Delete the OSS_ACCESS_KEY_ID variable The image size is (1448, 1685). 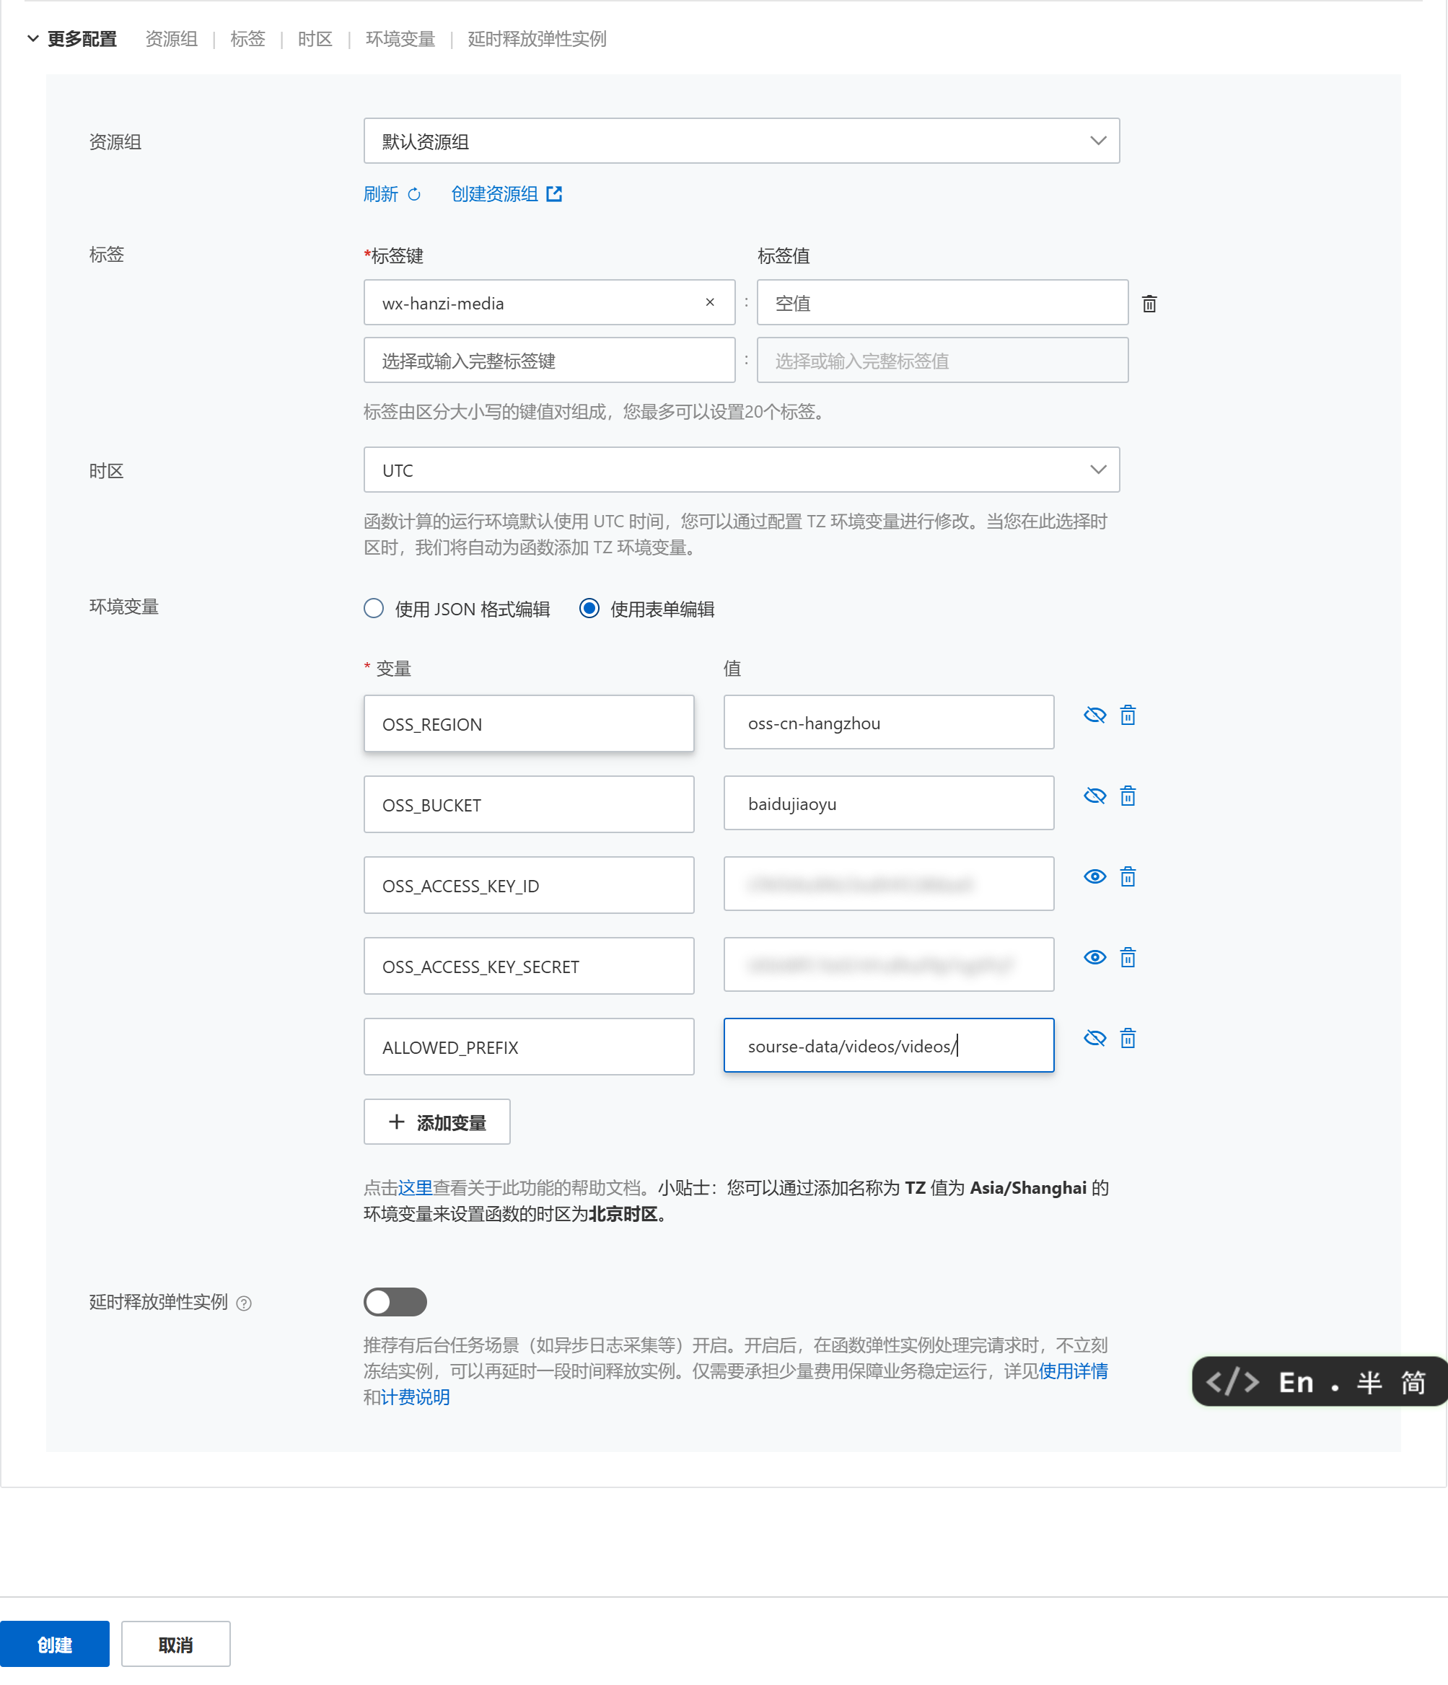pos(1128,876)
